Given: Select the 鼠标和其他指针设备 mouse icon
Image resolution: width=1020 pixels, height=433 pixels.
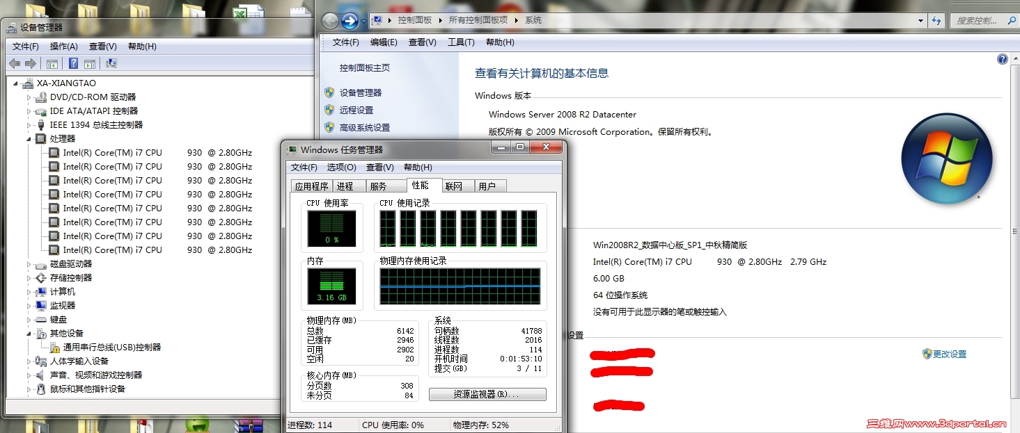Looking at the screenshot, I should [41, 389].
